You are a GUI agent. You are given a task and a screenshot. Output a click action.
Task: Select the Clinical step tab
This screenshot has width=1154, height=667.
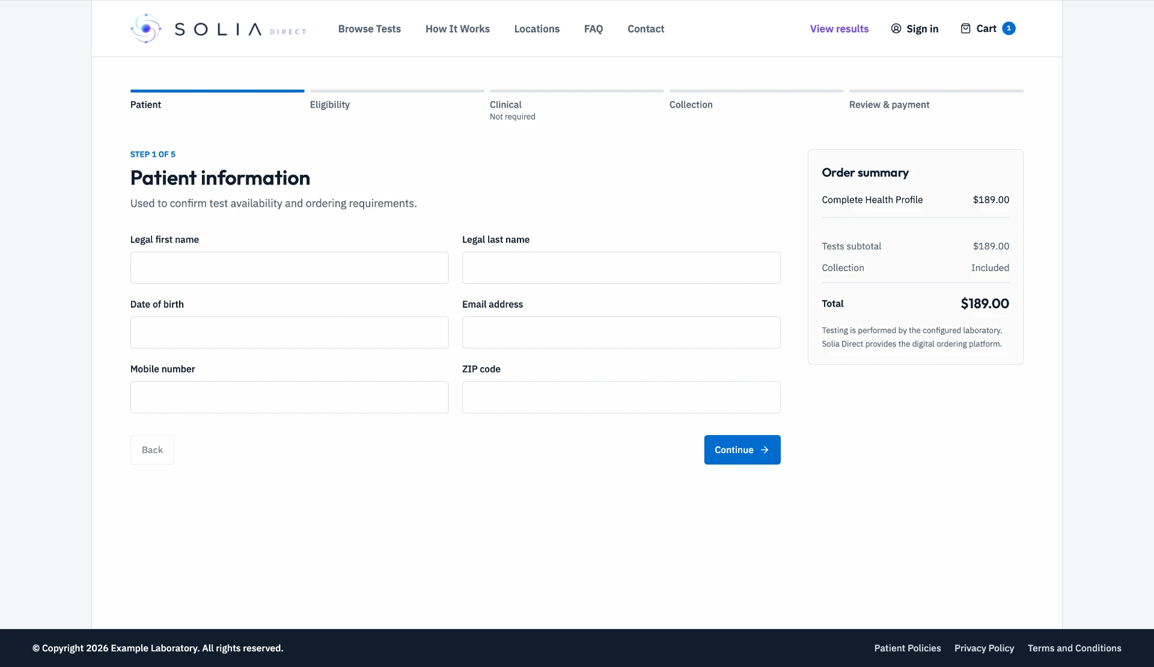click(x=576, y=105)
